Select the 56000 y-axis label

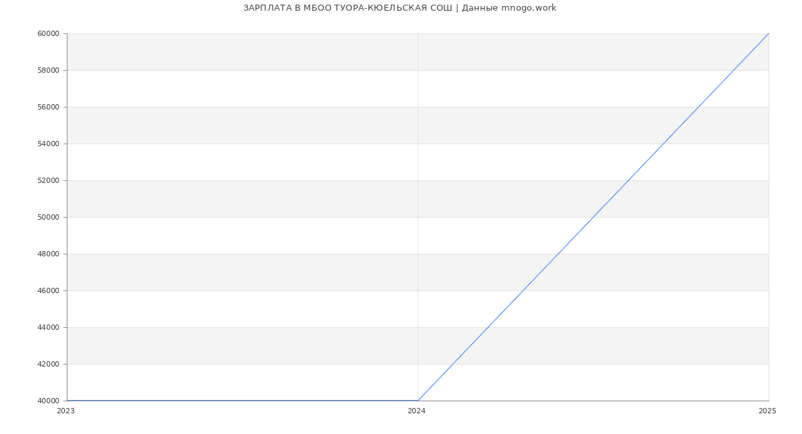tap(49, 107)
